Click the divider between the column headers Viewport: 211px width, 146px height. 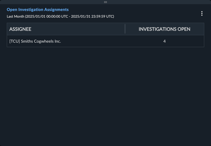pos(125,29)
